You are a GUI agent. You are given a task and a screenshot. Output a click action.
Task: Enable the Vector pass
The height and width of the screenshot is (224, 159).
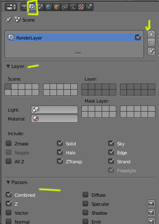pyautogui.click(x=9, y=213)
